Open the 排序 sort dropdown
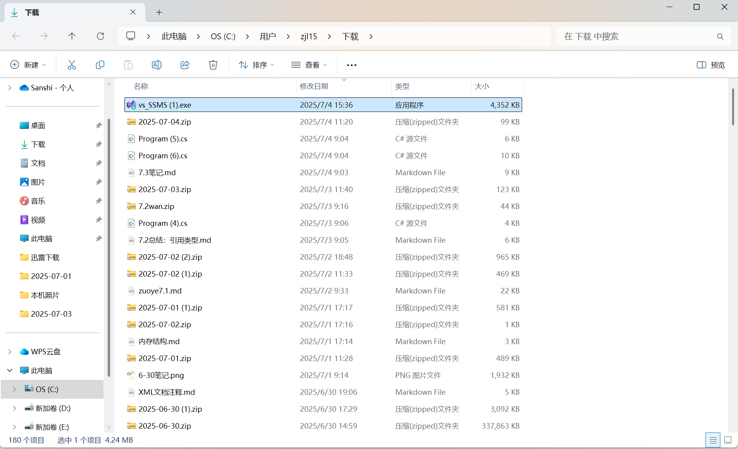This screenshot has width=738, height=449. click(256, 64)
